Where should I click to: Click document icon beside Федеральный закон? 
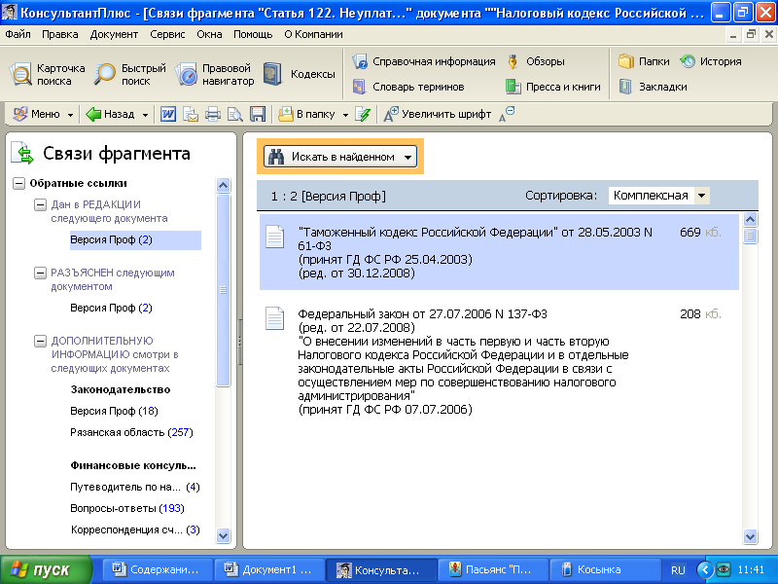275,318
